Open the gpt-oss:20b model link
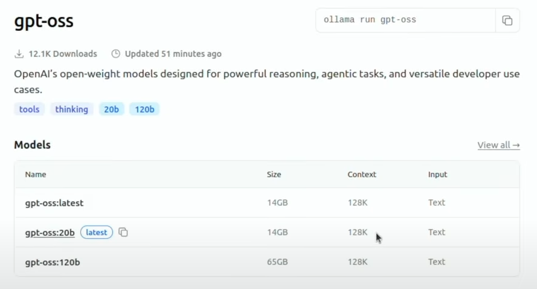The height and width of the screenshot is (289, 537). click(x=50, y=232)
